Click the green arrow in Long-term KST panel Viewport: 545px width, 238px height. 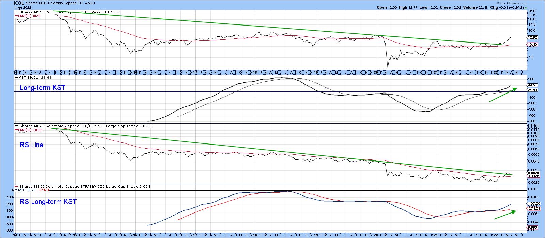(503, 95)
